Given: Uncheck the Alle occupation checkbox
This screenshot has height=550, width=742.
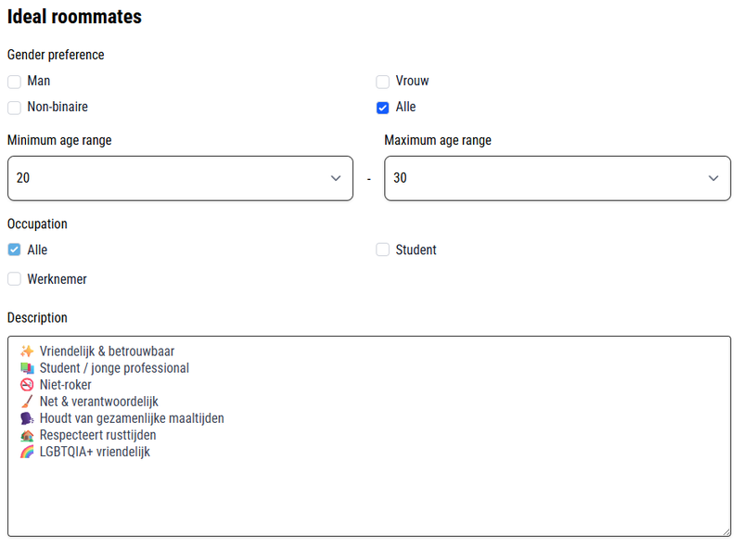Looking at the screenshot, I should [14, 249].
